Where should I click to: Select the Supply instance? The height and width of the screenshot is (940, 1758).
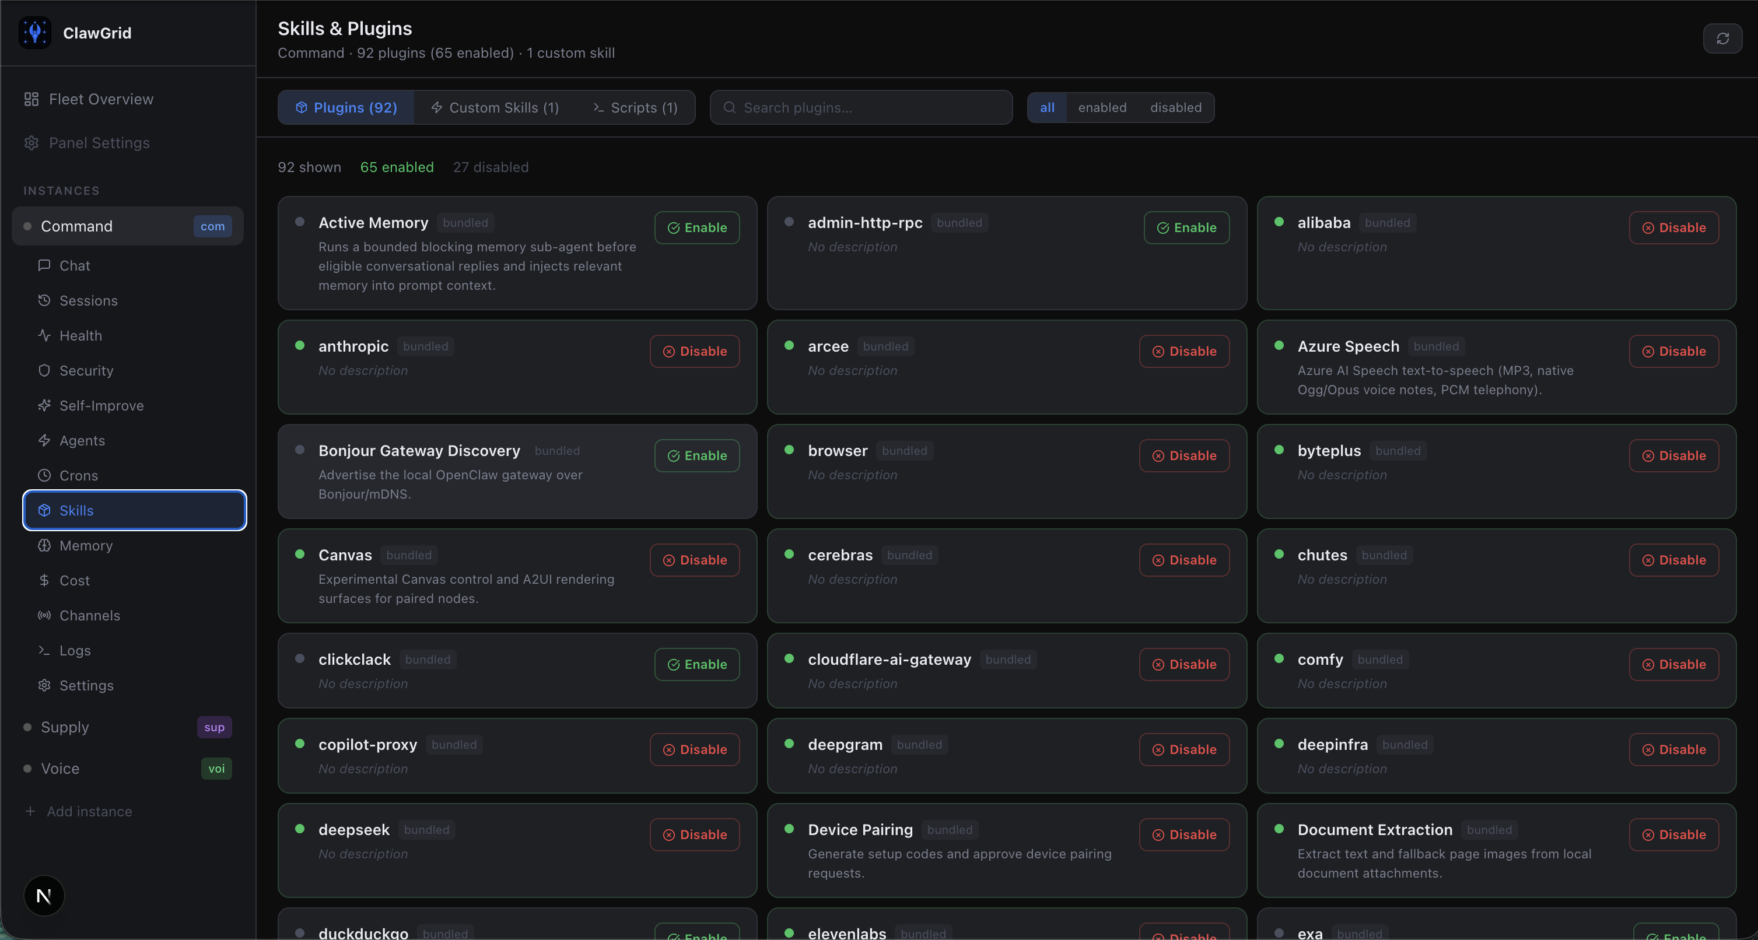[x=128, y=727]
